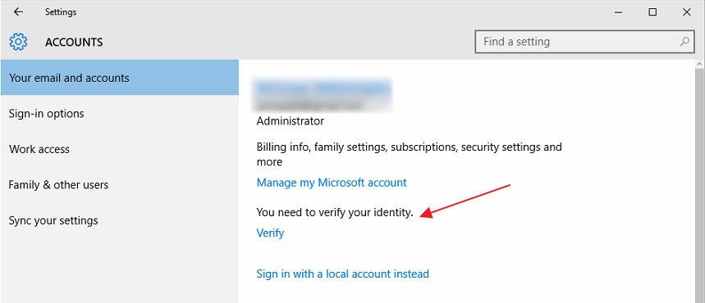Close the Settings window
This screenshot has height=303, width=705.
687,12
